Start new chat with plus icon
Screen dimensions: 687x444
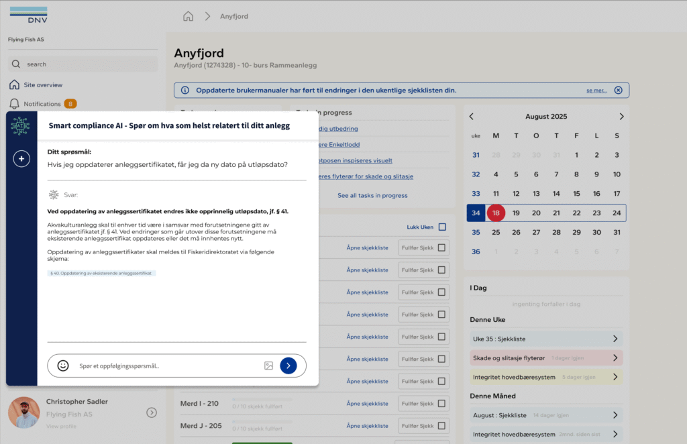21,158
